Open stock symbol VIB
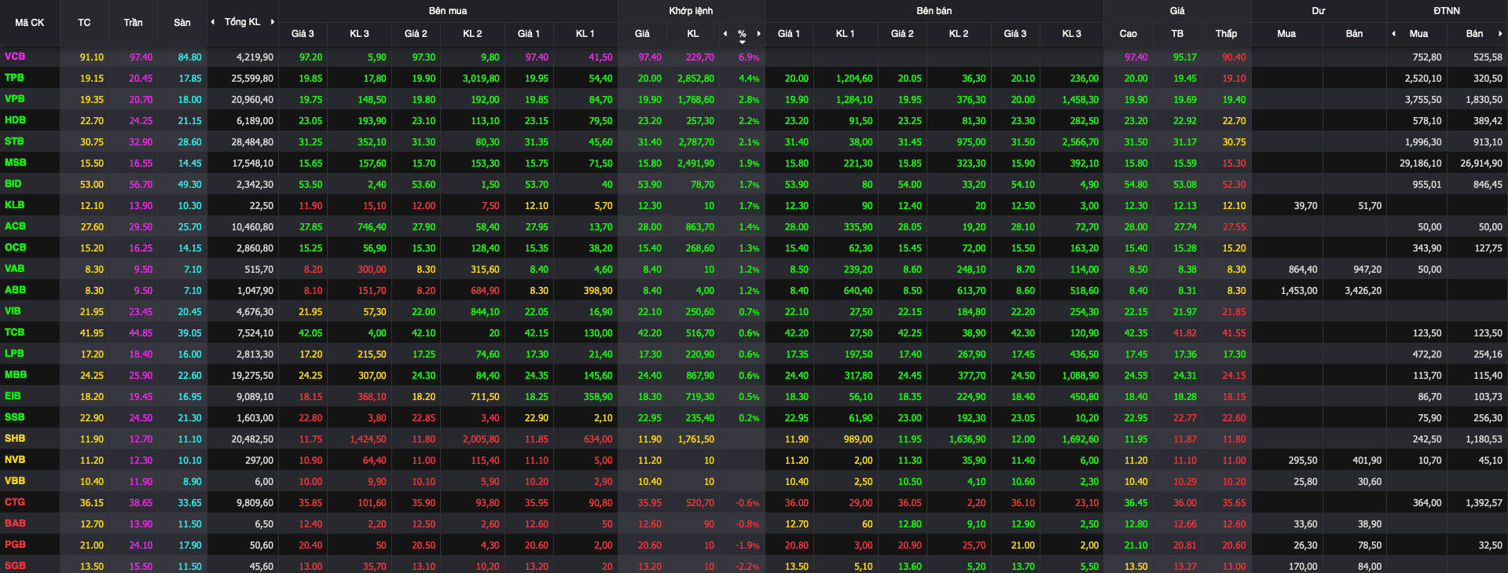Viewport: 1508px width, 573px height. pos(13,311)
